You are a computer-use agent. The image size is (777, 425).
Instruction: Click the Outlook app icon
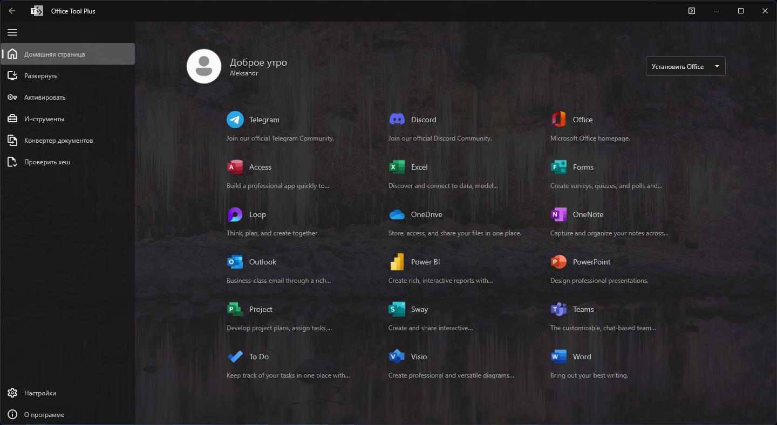pyautogui.click(x=235, y=262)
